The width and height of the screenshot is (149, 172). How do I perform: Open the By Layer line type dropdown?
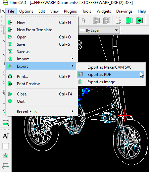click(99, 30)
